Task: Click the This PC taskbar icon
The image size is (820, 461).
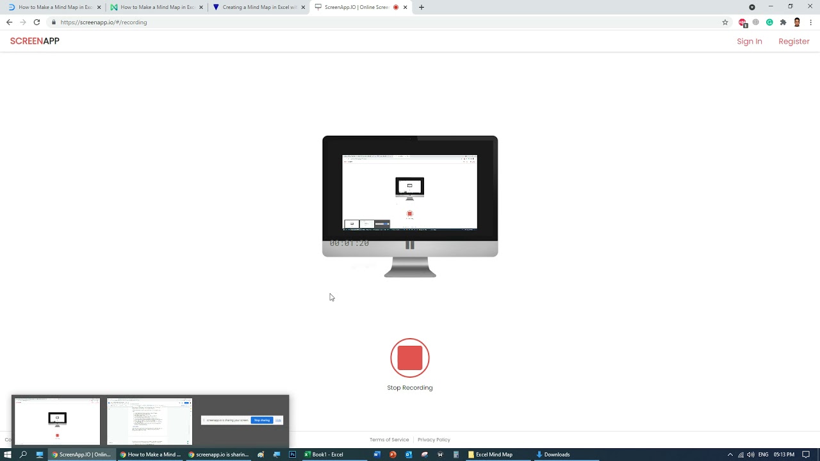Action: click(40, 455)
